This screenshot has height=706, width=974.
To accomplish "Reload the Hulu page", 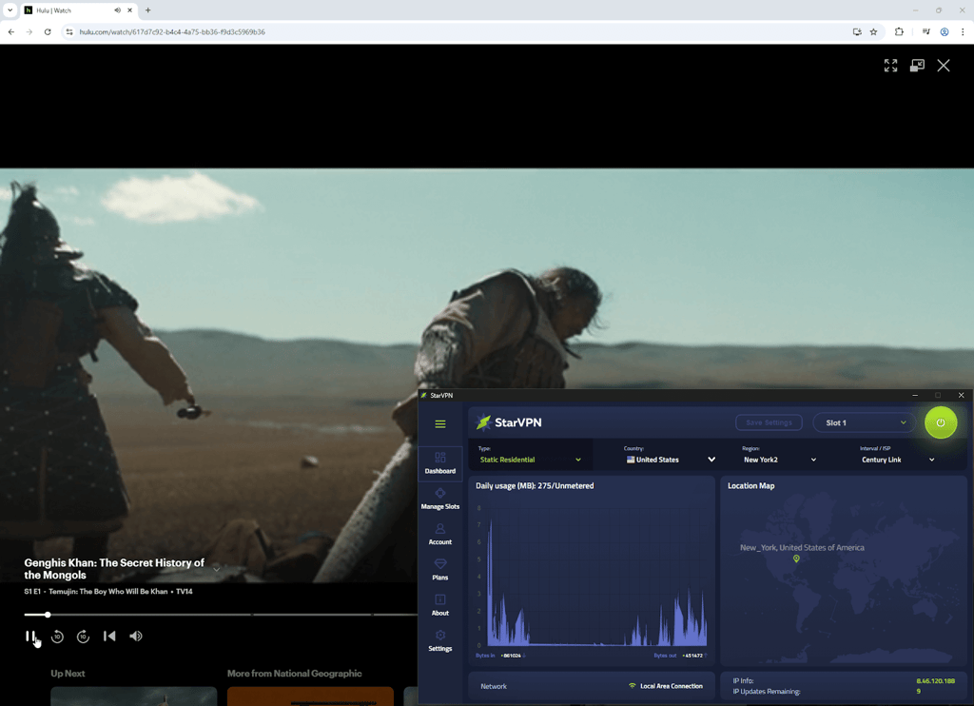I will pyautogui.click(x=48, y=31).
